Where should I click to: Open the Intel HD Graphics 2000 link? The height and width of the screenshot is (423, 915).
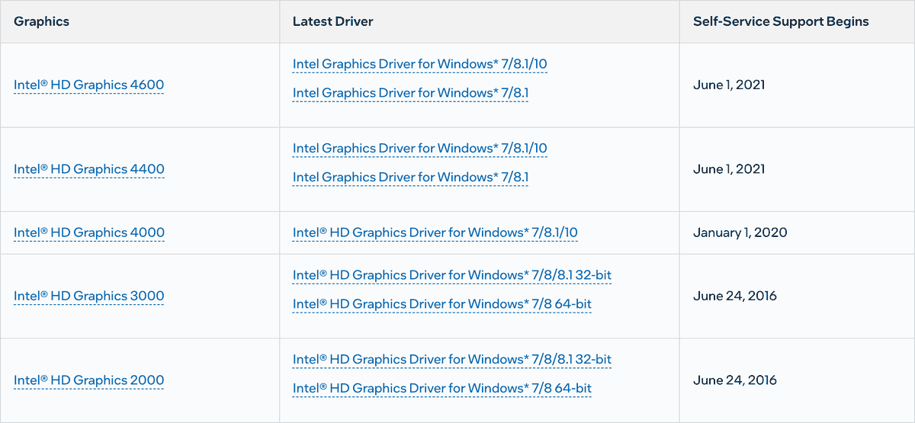click(88, 380)
